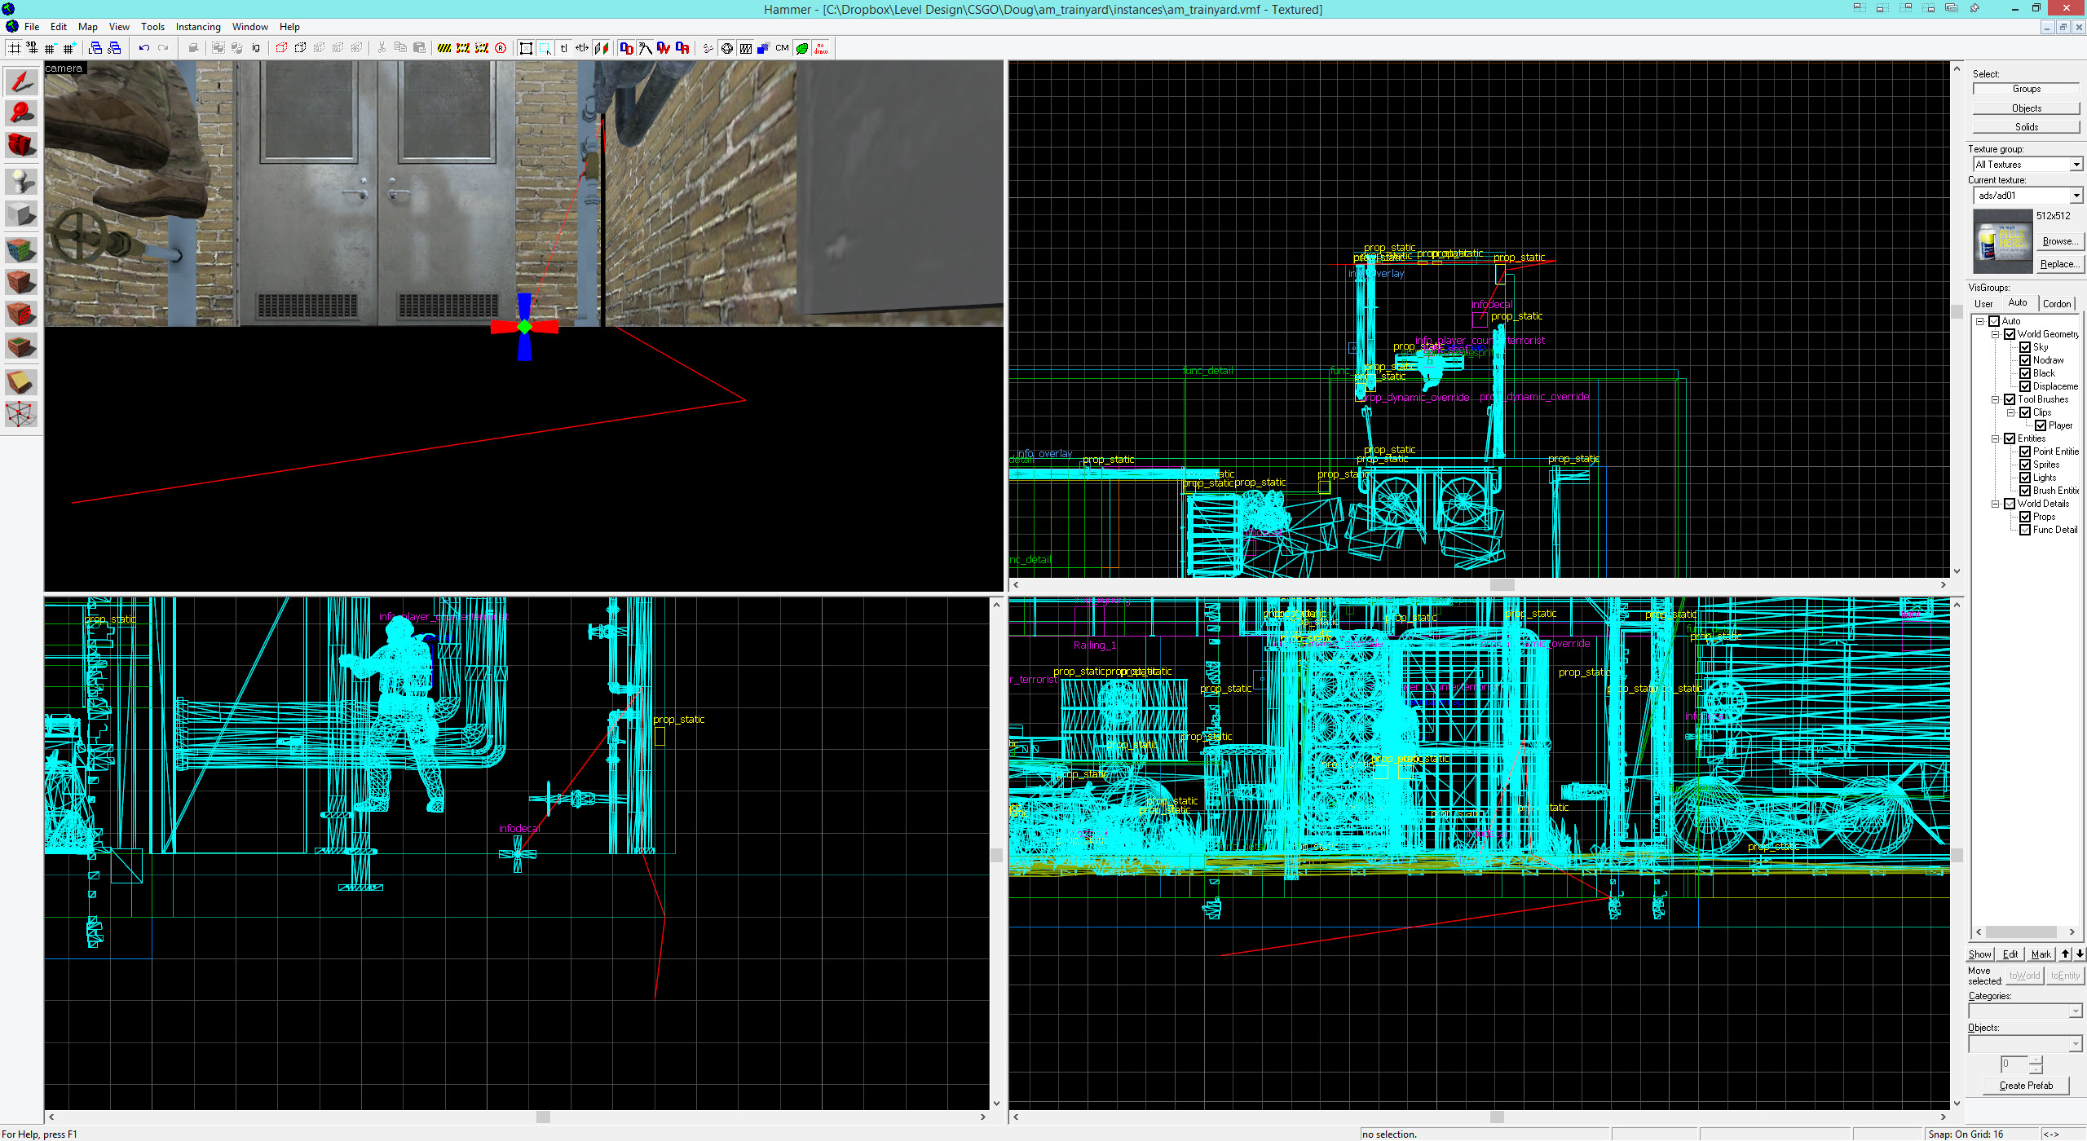Click the Paste clipboard icon
The image size is (2087, 1141).
tap(419, 48)
